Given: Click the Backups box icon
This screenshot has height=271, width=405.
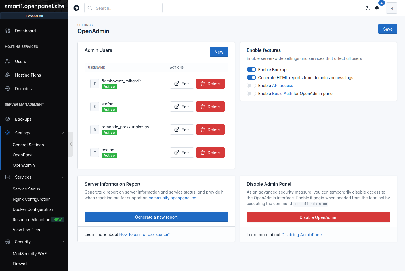Looking at the screenshot, I should [8, 119].
